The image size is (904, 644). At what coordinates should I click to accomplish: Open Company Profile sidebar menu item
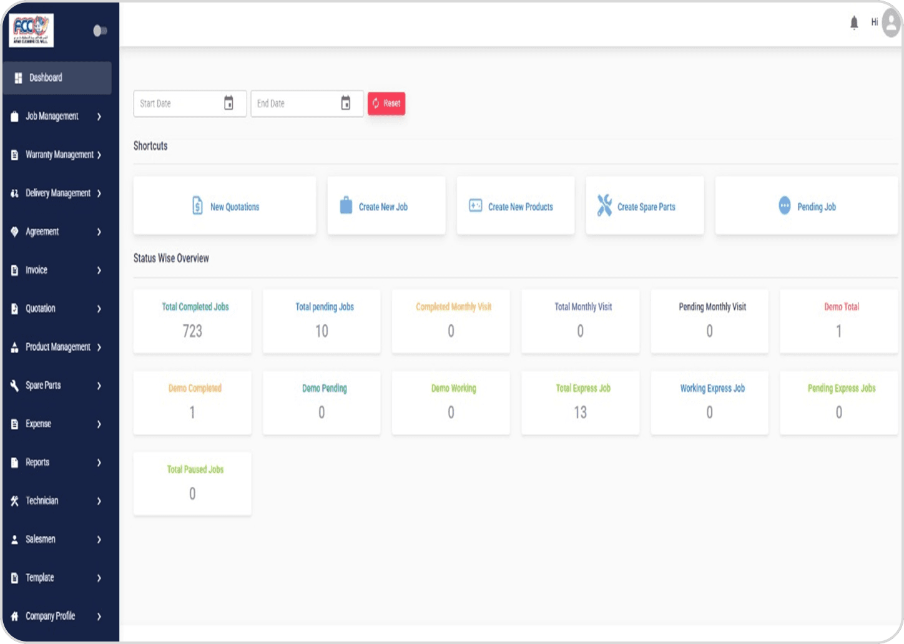[x=50, y=616]
